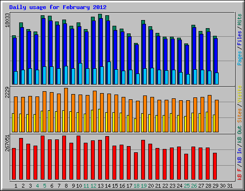This screenshot has width=245, height=191.
Task: Select day 11 on the date axis
Action: 86,186
